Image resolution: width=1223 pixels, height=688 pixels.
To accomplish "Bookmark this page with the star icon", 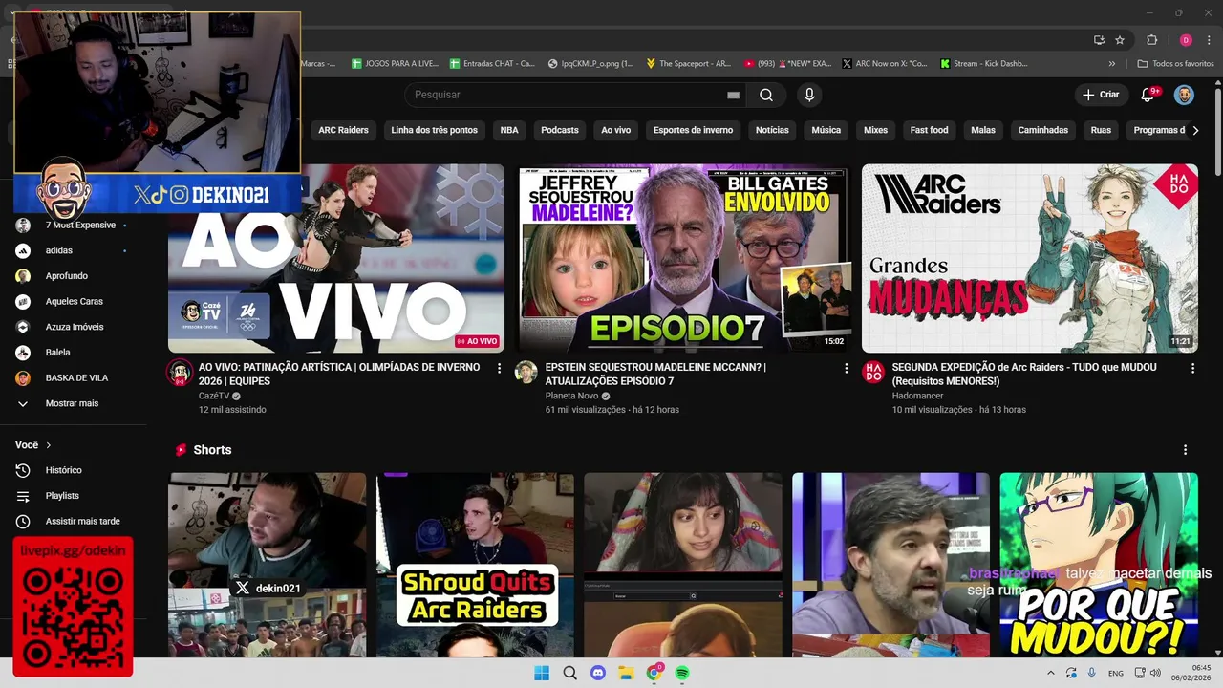I will pos(1120,40).
